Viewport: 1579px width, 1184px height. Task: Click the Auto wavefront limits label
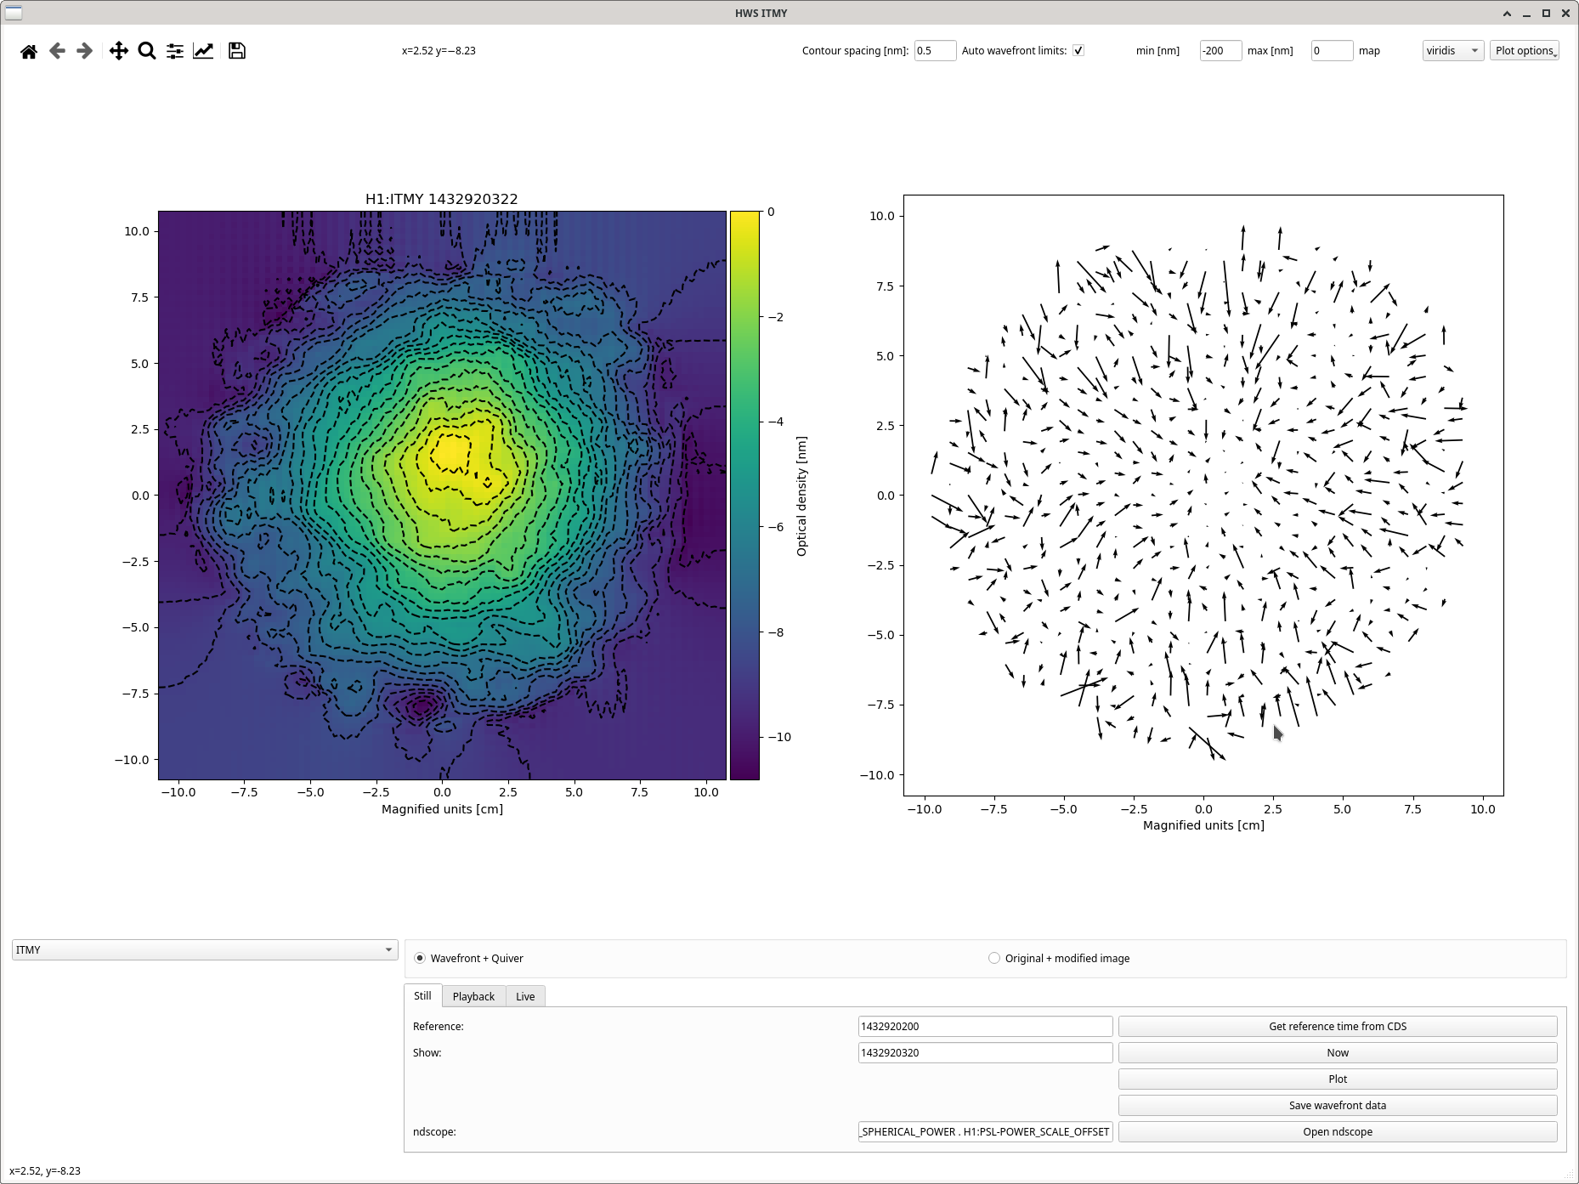pos(1014,51)
